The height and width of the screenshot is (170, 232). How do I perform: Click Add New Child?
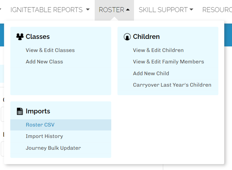(x=151, y=74)
